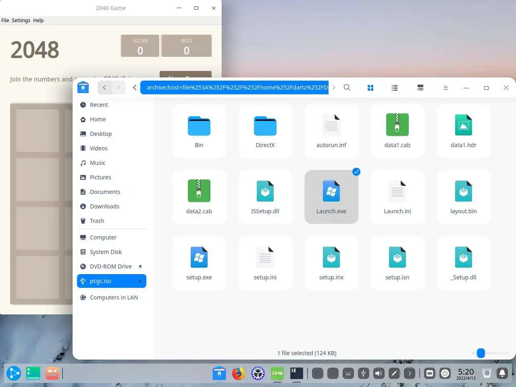
Task: Open the terminal from the dock
Action: [297, 373]
